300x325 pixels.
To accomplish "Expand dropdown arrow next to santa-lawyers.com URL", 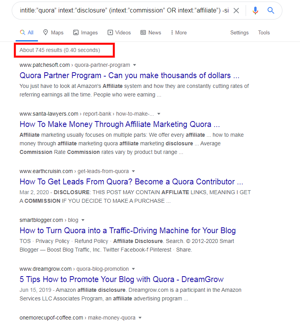I will [x=159, y=114].
